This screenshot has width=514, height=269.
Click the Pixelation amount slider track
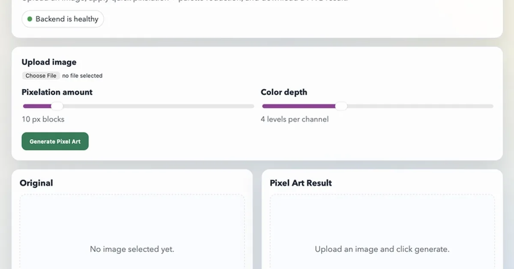pyautogui.click(x=150, y=106)
